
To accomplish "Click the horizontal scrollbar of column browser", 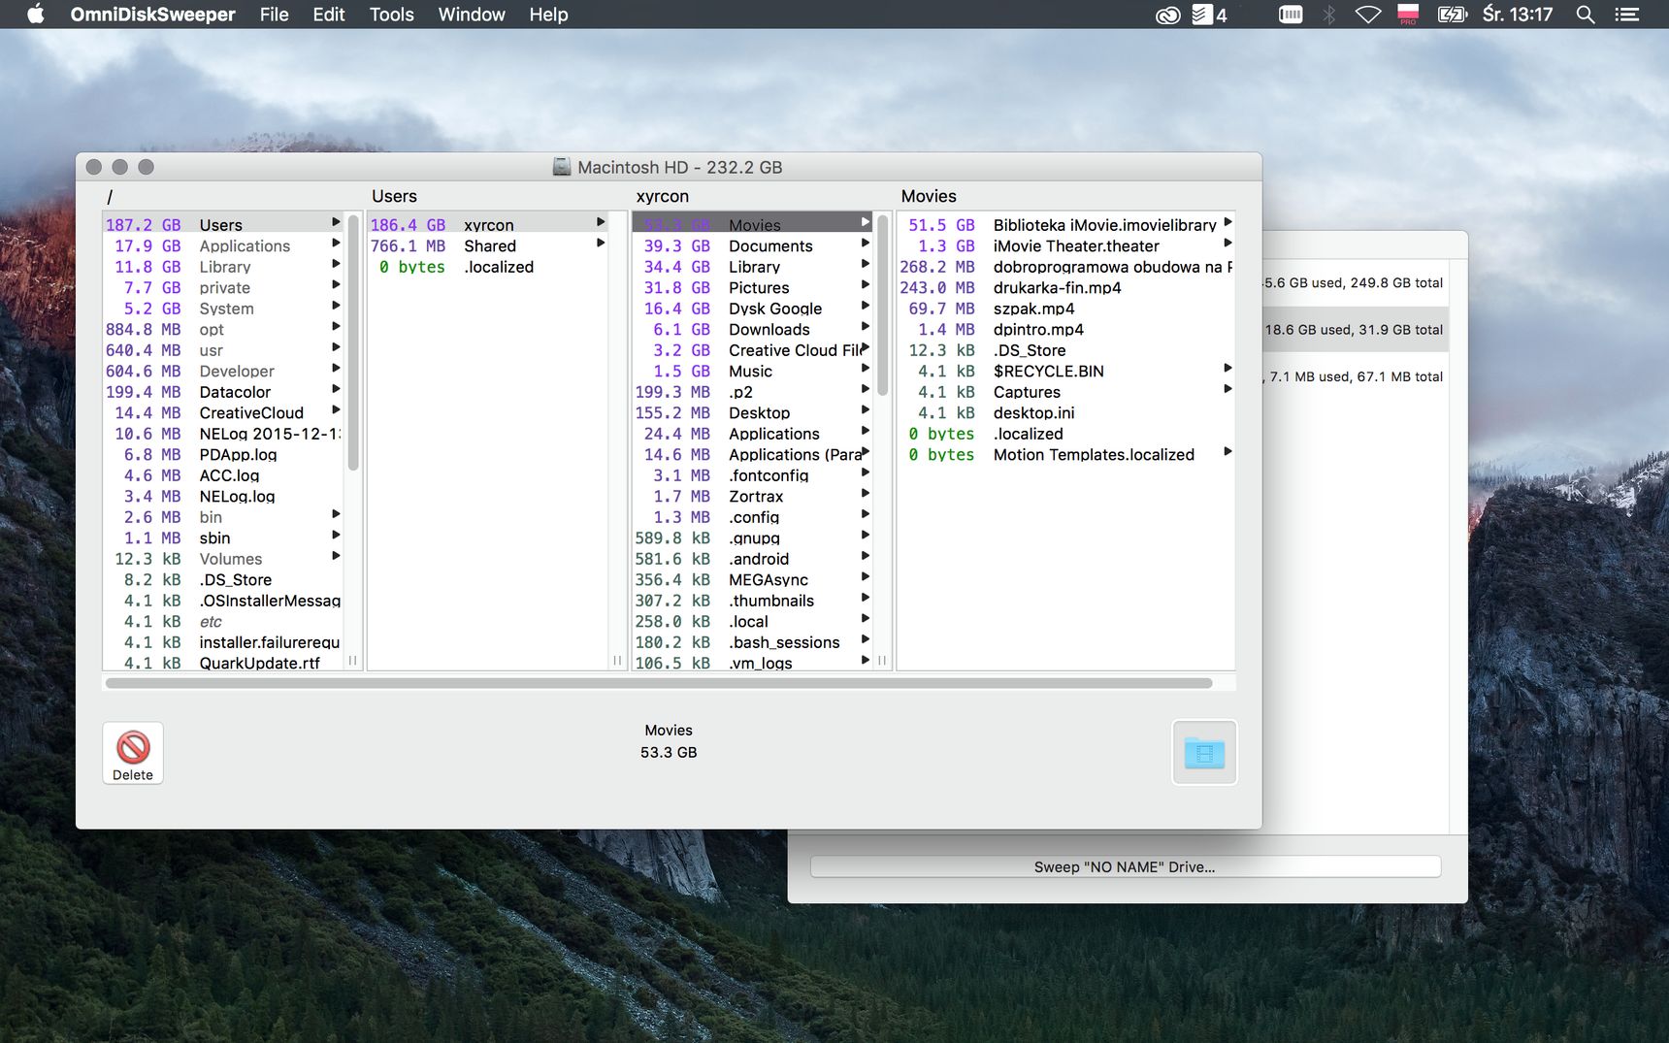I will point(659,683).
